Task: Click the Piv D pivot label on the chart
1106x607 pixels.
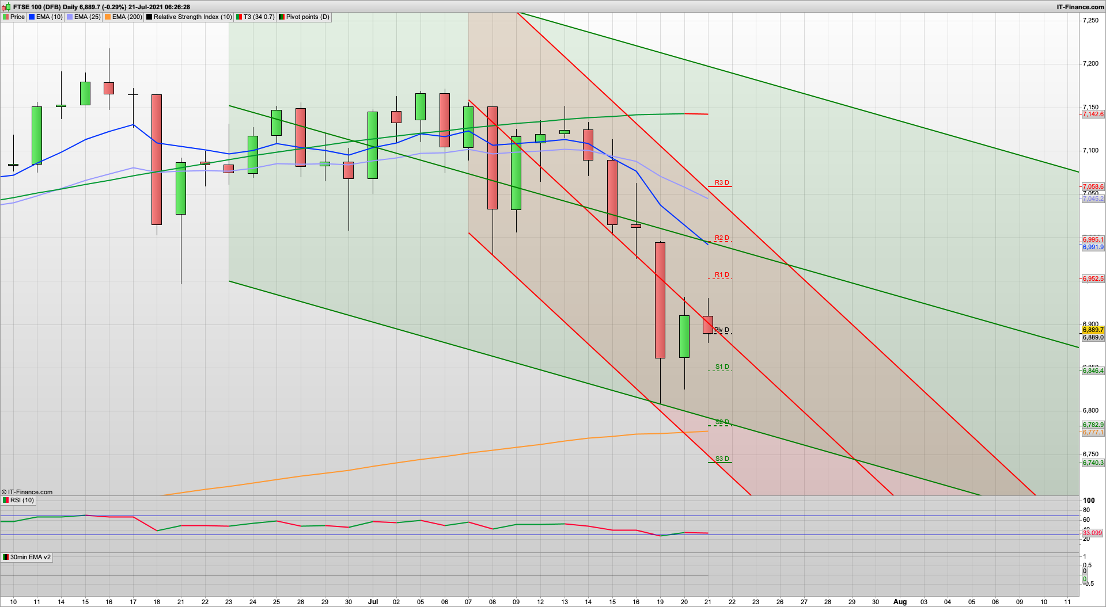Action: coord(721,329)
